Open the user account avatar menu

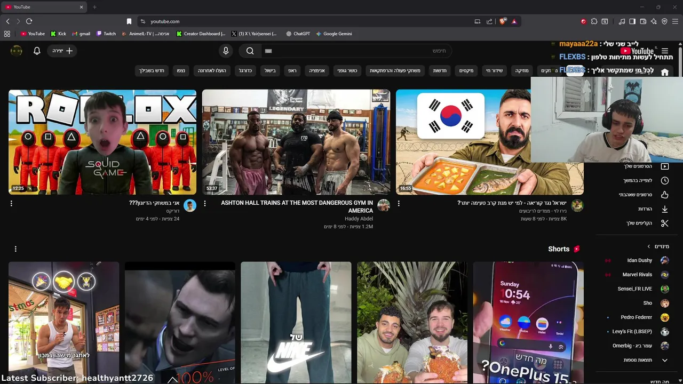click(17, 51)
